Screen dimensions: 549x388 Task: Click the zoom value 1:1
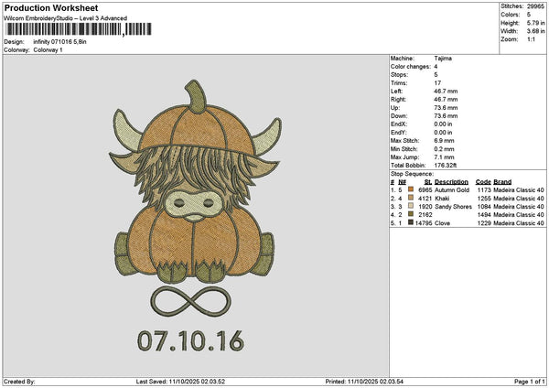[x=531, y=39]
